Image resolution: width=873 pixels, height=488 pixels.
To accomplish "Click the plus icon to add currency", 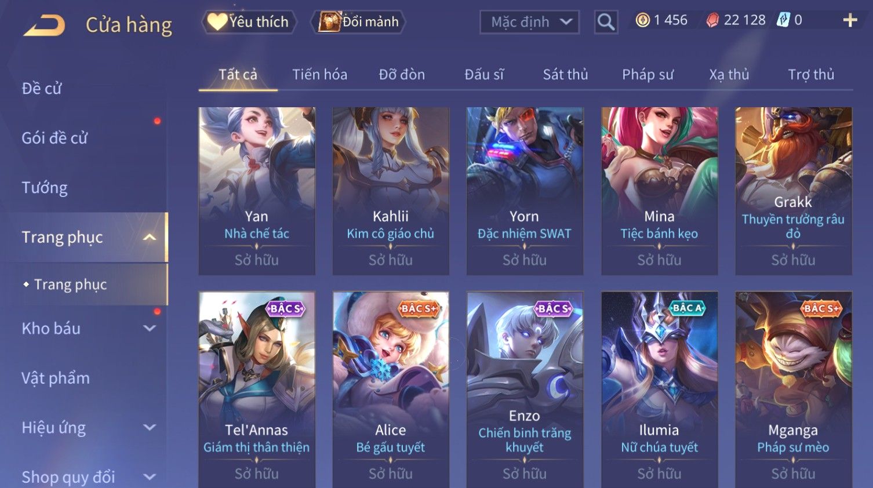I will [850, 20].
